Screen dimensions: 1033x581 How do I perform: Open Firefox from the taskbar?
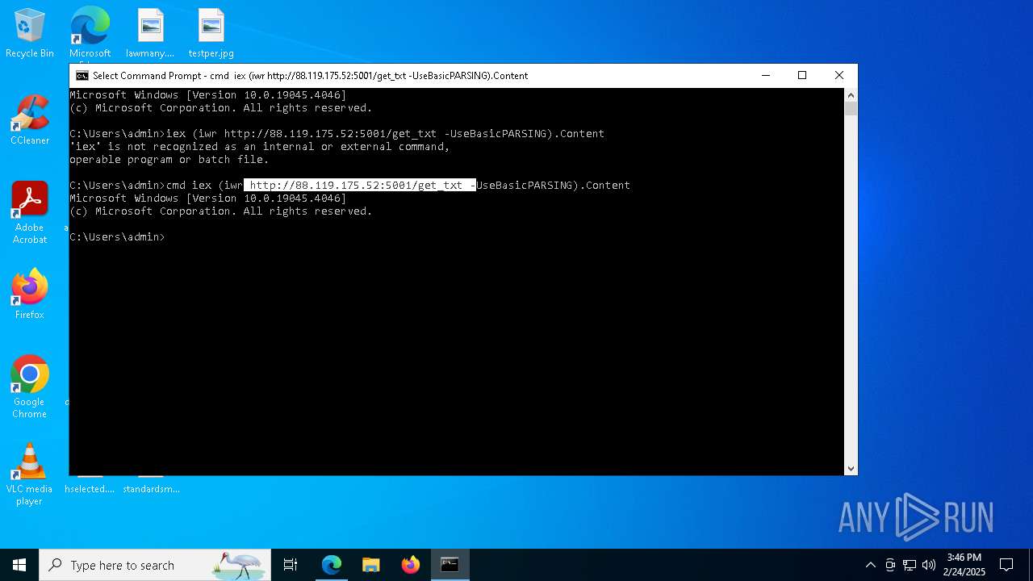[411, 565]
